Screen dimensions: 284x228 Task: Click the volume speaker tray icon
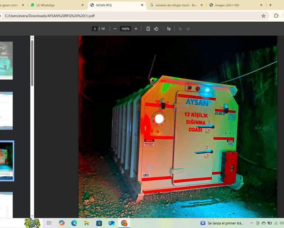(282, 223)
